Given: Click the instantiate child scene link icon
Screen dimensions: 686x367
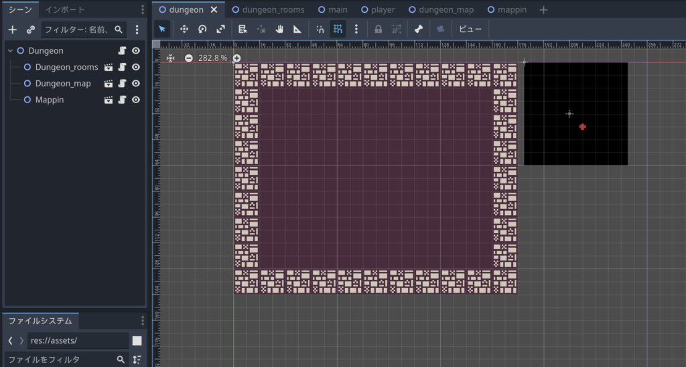Looking at the screenshot, I should tap(30, 29).
